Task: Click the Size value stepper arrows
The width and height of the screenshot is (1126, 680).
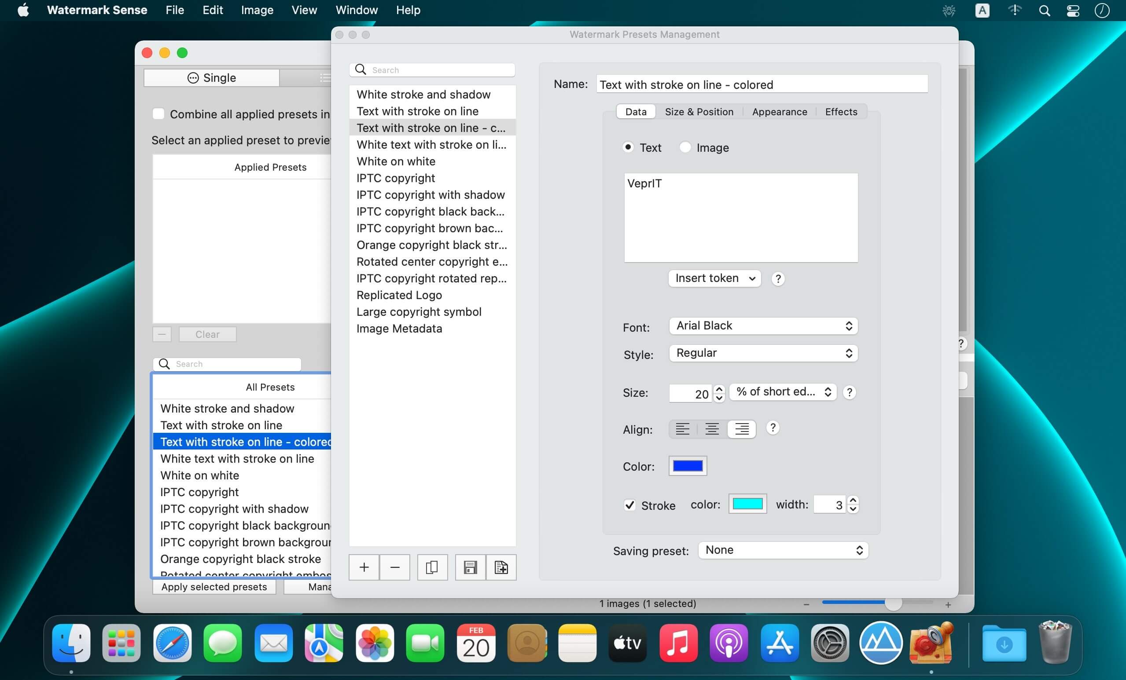Action: (719, 393)
